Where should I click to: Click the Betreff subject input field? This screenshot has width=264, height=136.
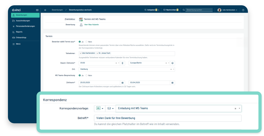coord(167,118)
